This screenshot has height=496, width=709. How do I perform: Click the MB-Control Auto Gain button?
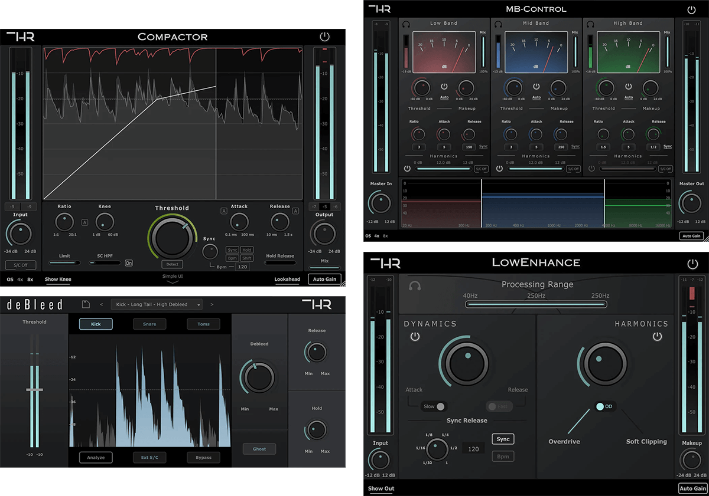point(691,236)
